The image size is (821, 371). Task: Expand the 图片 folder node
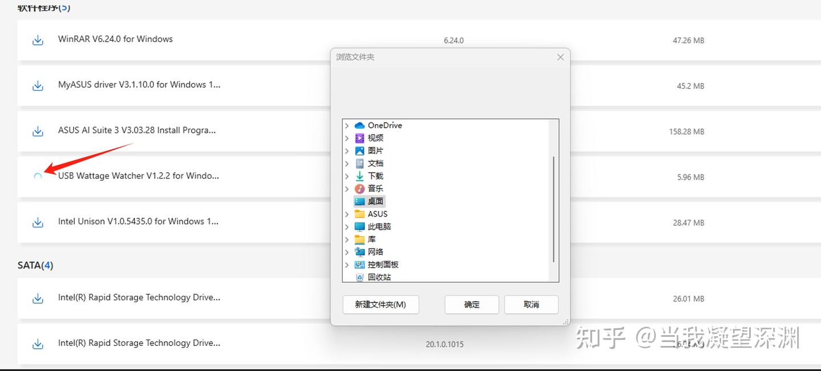click(x=347, y=150)
